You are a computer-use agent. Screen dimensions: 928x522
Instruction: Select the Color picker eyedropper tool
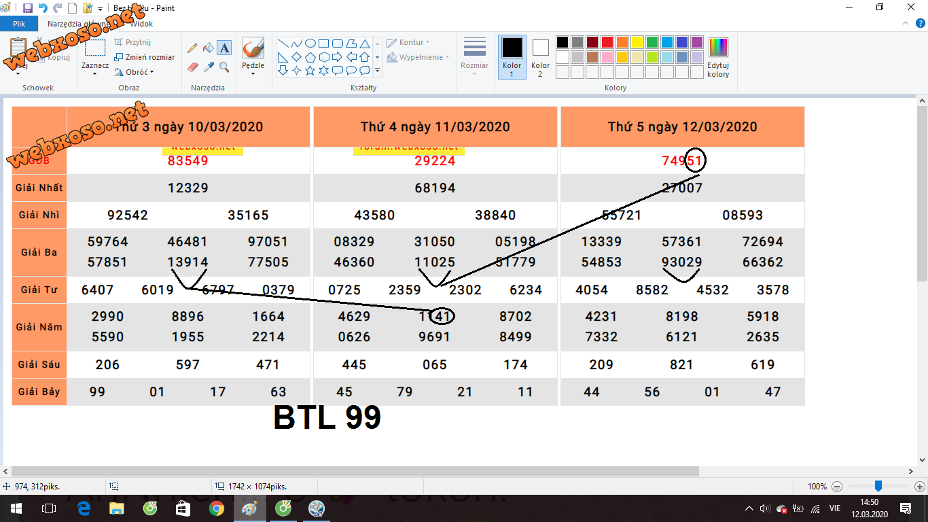tap(209, 67)
